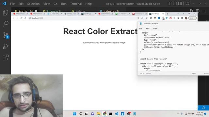Open the View menu in VS Code
The width and height of the screenshot is (209, 117).
point(46,4)
